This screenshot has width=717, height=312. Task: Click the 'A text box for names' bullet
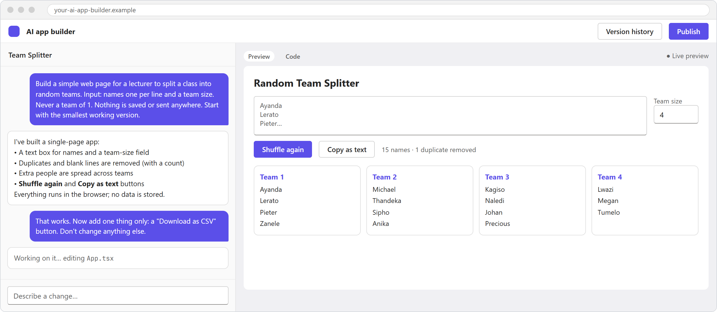[82, 152]
